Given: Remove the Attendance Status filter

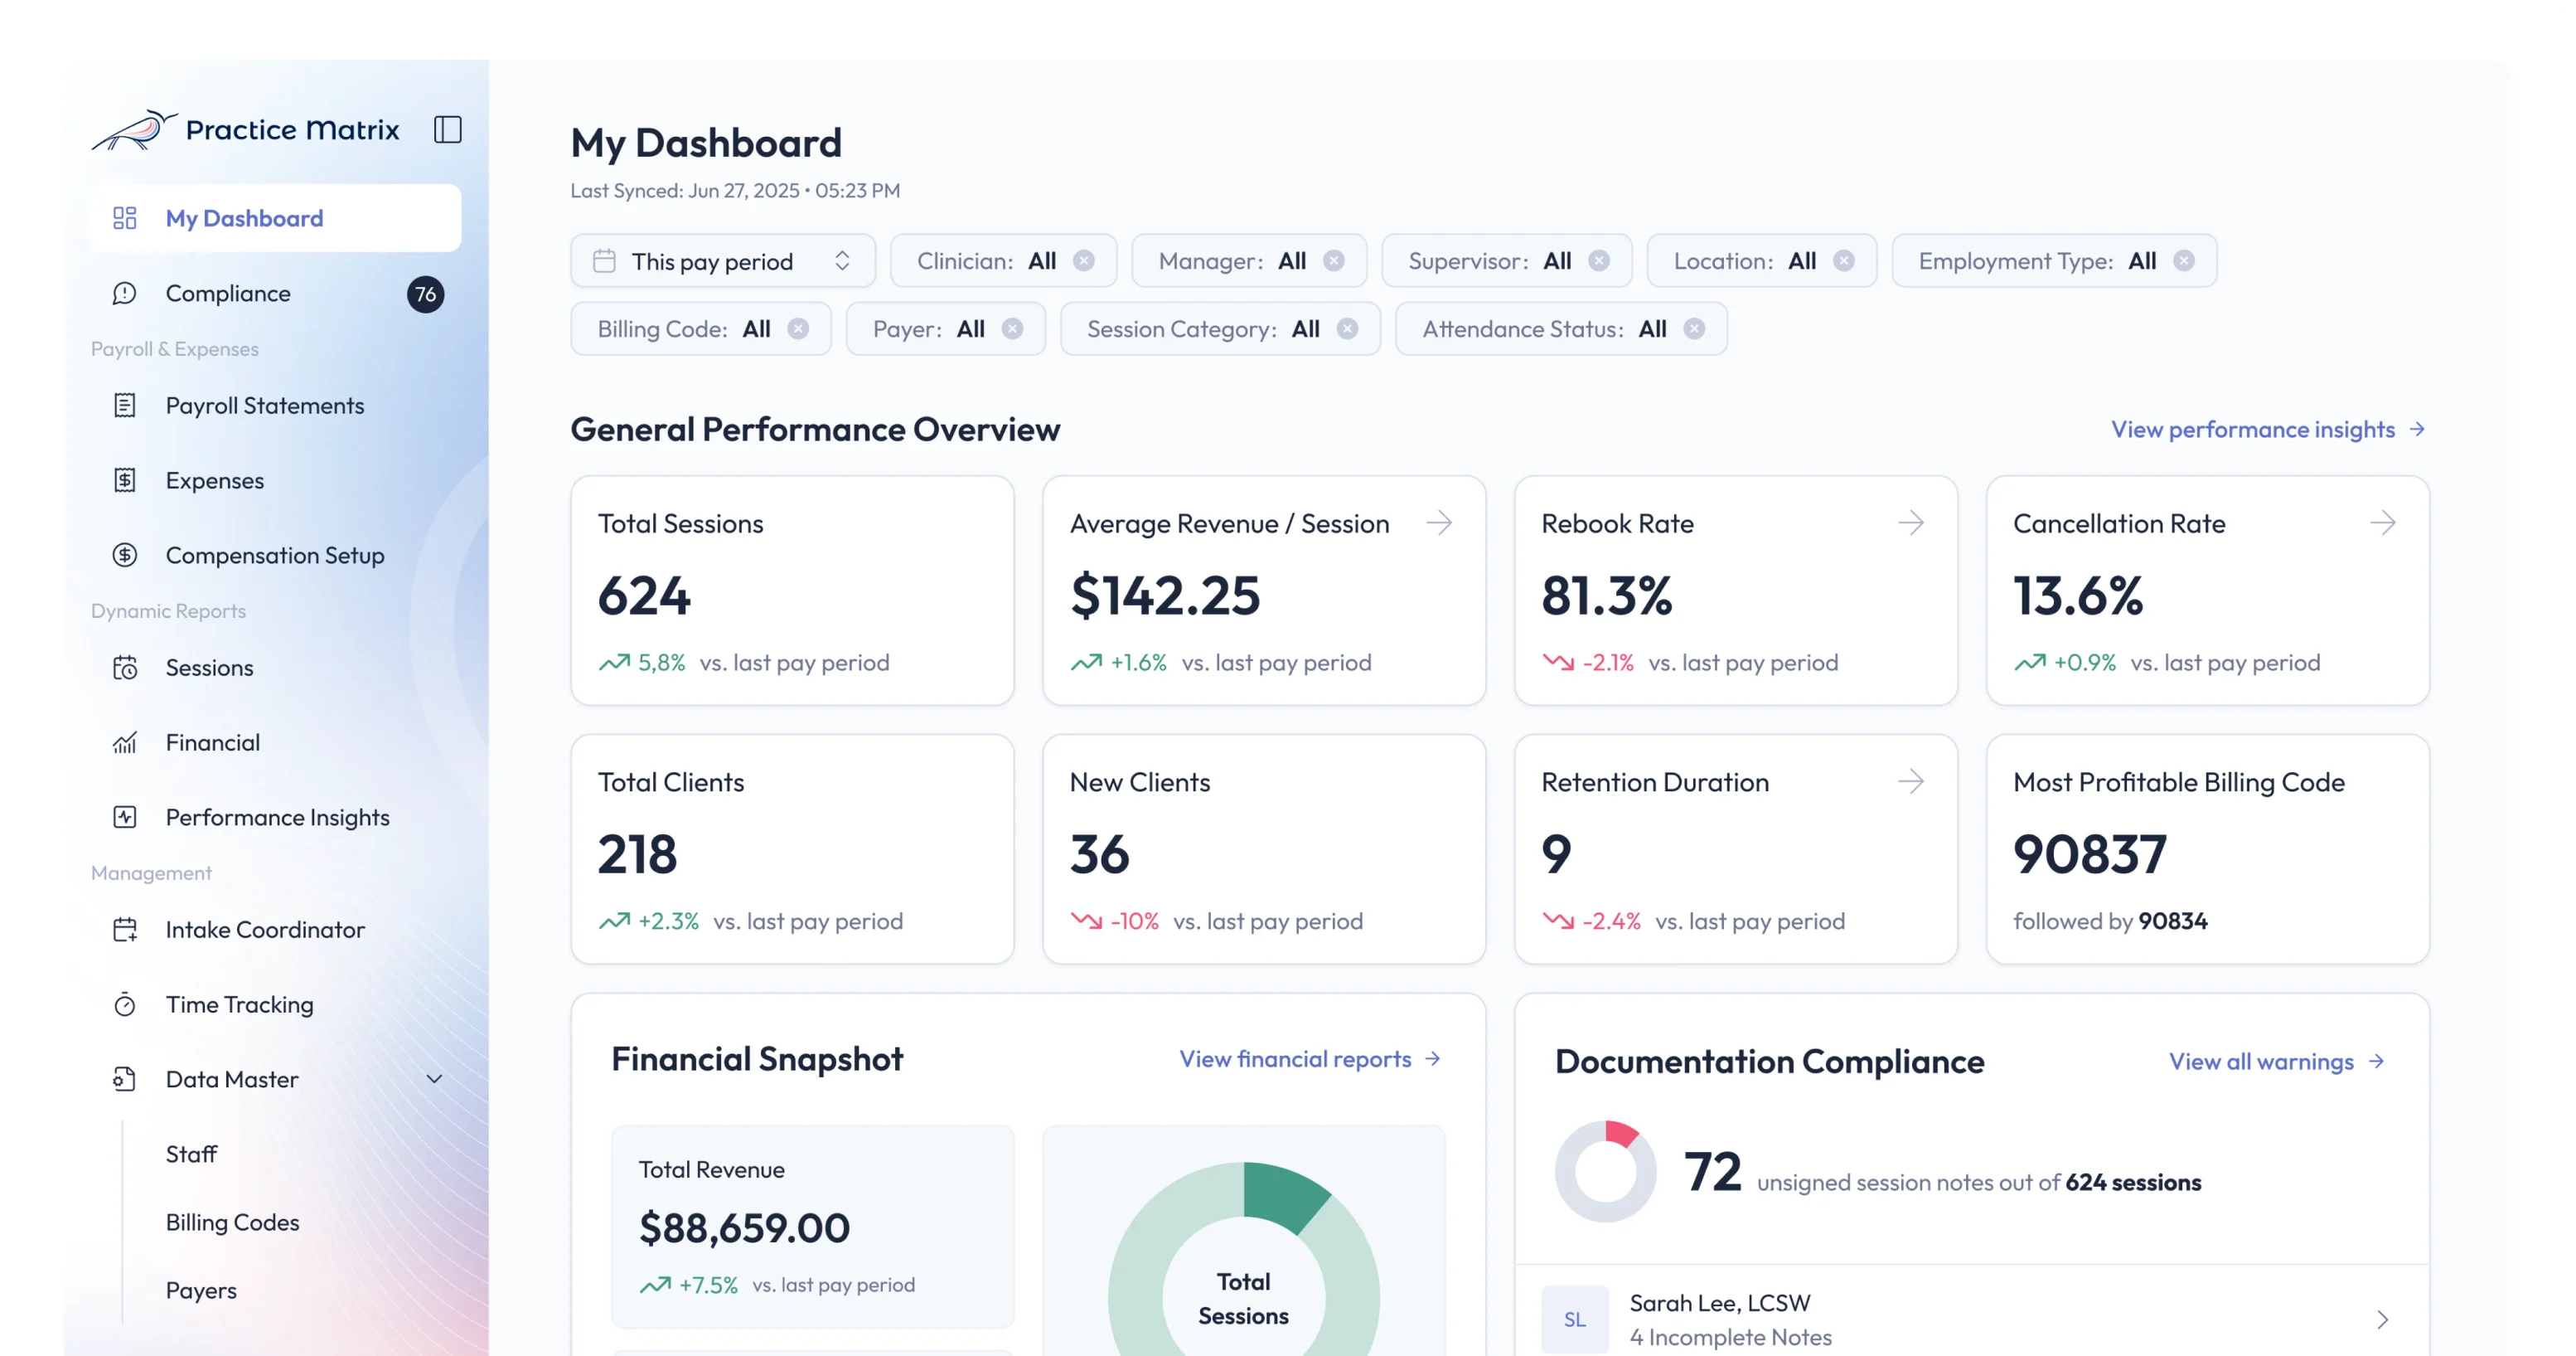Looking at the screenshot, I should click(x=1693, y=329).
